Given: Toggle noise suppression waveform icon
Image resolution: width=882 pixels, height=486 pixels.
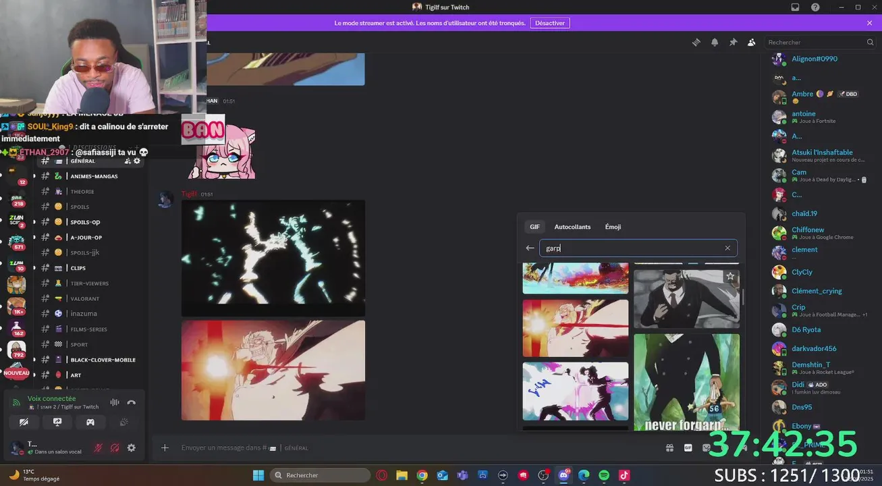Looking at the screenshot, I should 114,402.
